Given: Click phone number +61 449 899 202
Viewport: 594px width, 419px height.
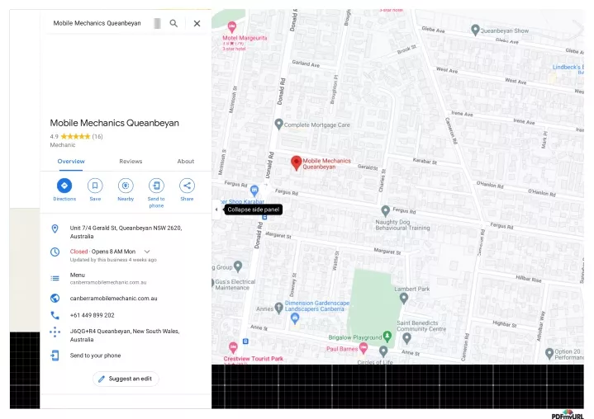Looking at the screenshot, I should [x=92, y=315].
